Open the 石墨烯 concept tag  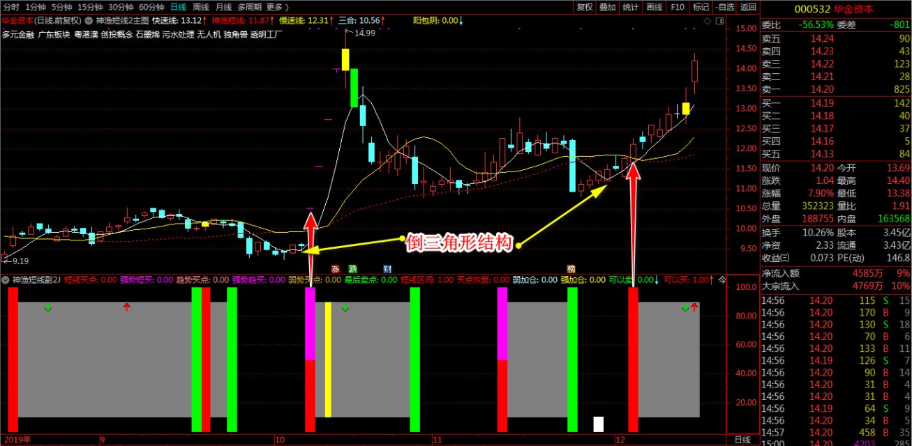tap(147, 33)
